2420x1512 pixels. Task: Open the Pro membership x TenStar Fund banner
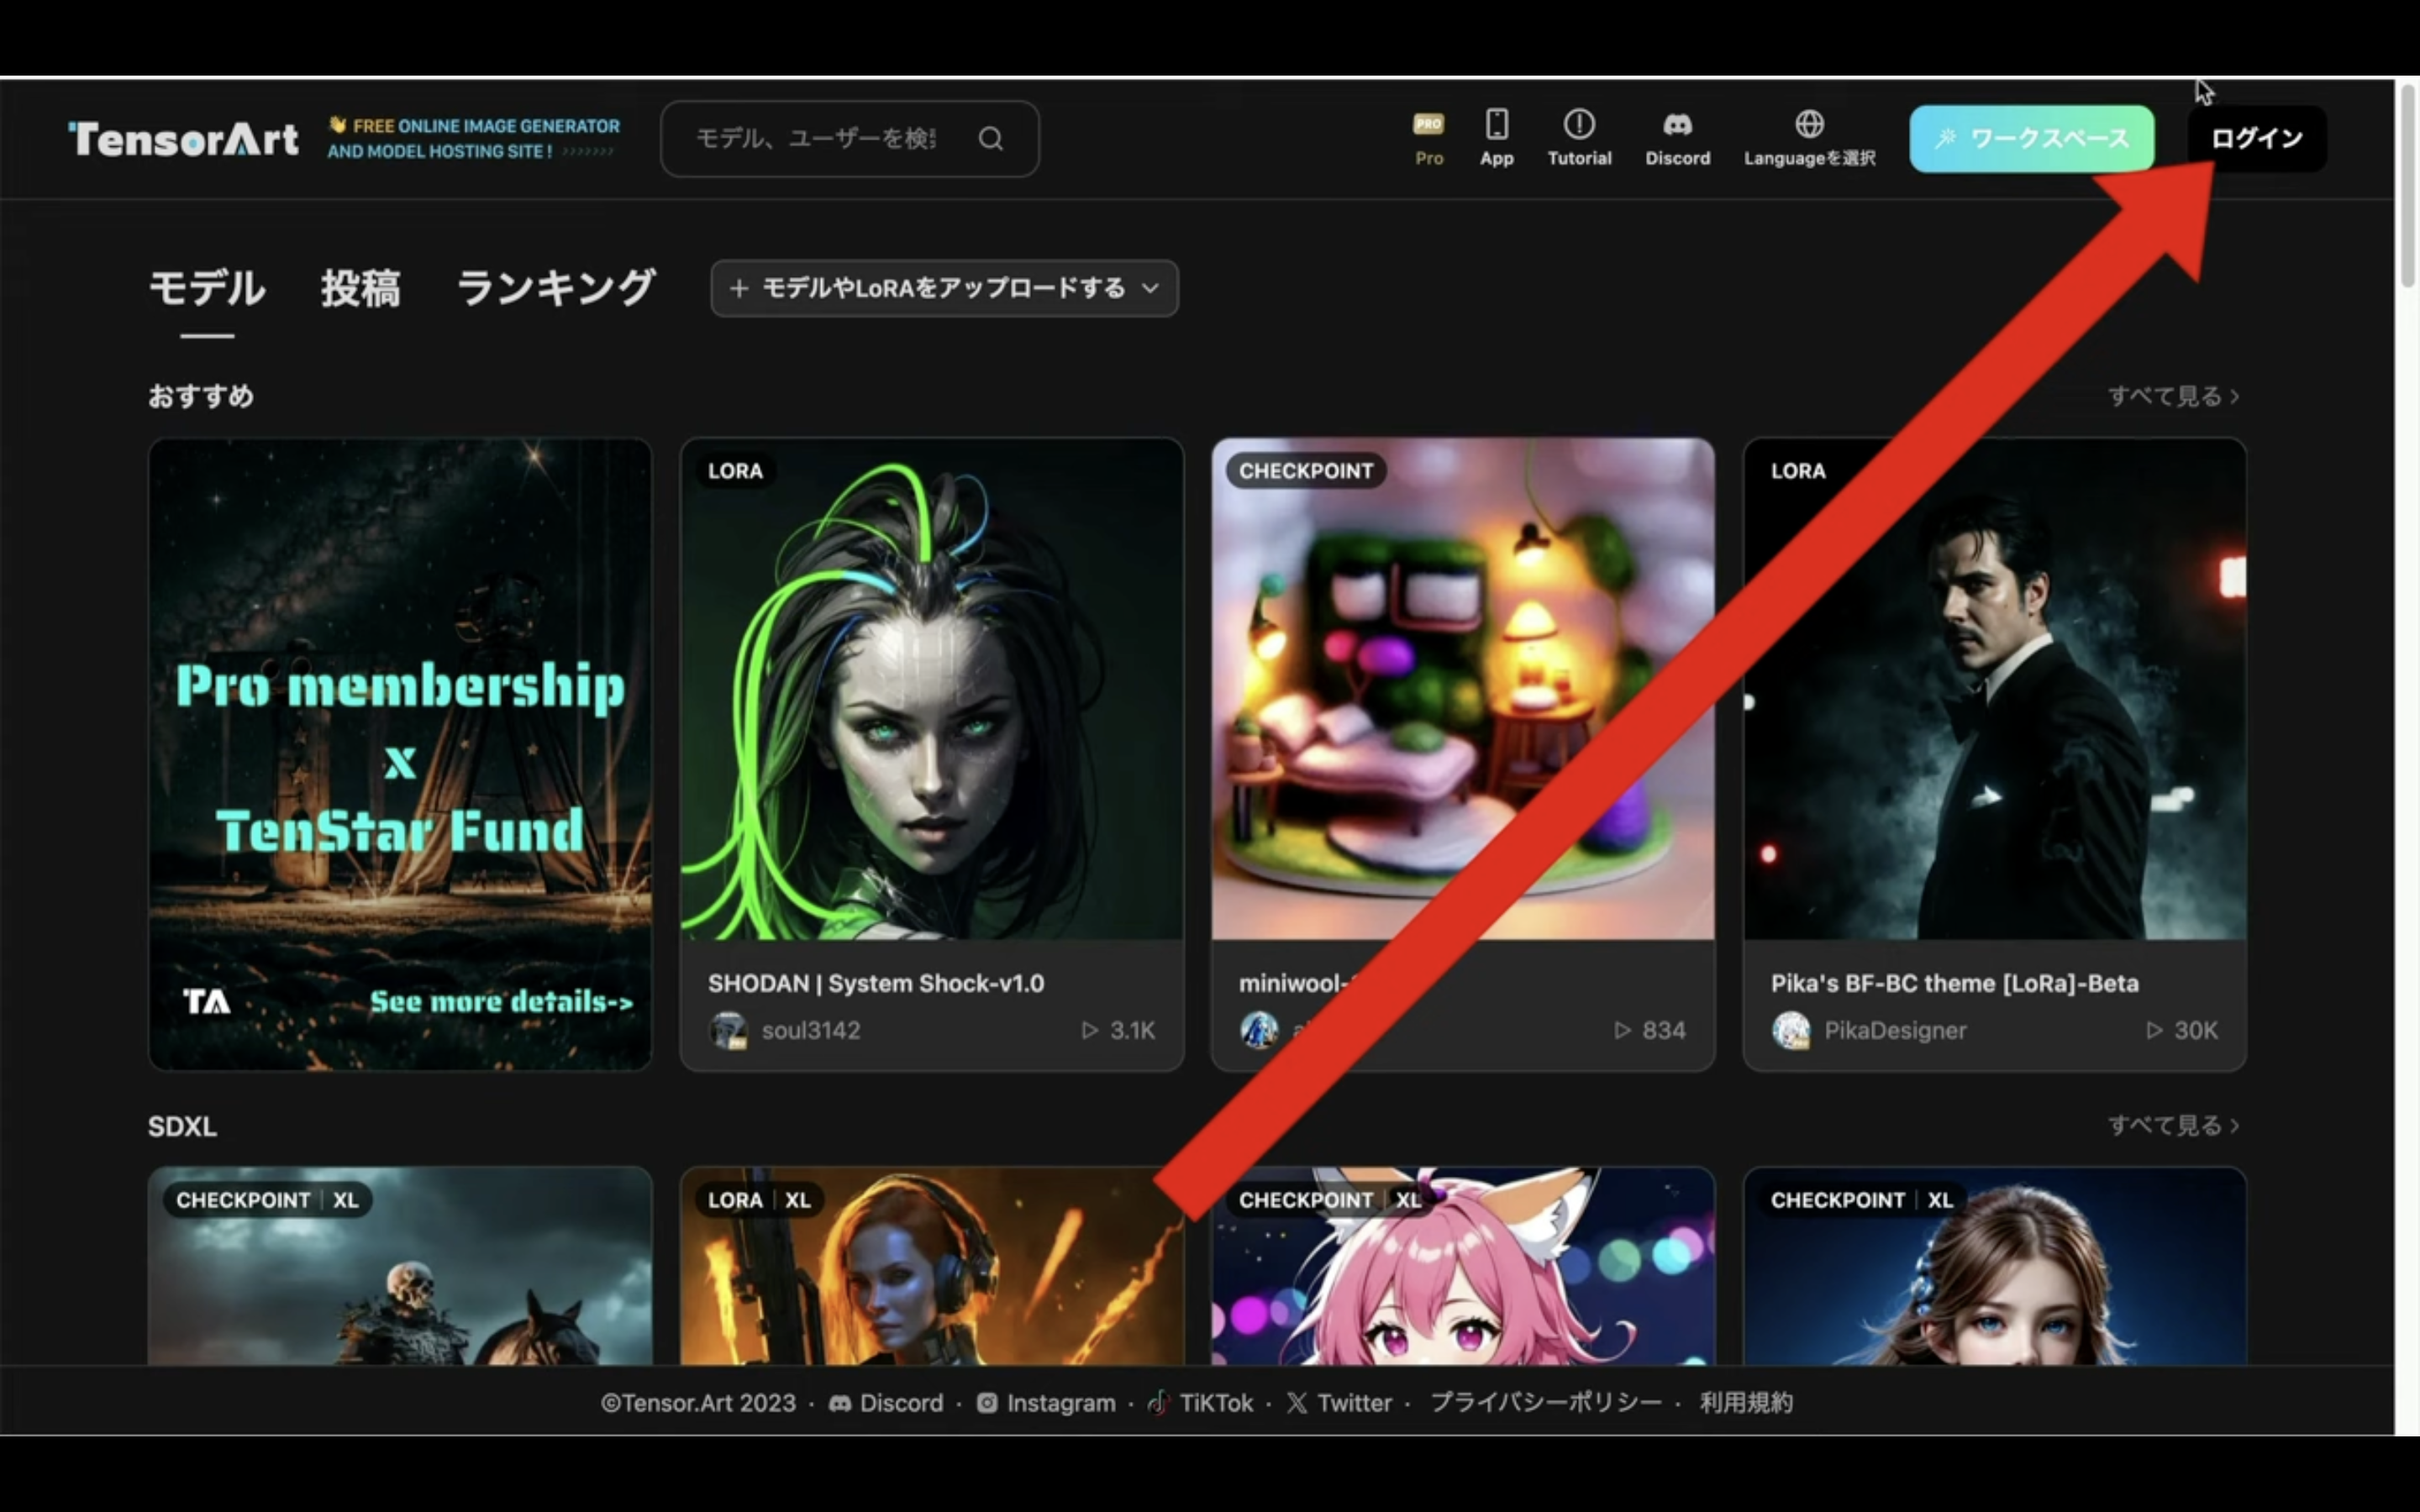tap(400, 754)
